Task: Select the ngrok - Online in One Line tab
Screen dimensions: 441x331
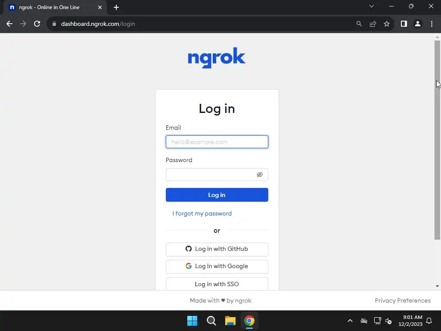Action: pyautogui.click(x=55, y=7)
